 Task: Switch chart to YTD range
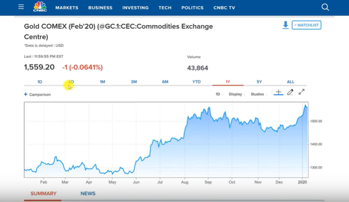click(196, 81)
